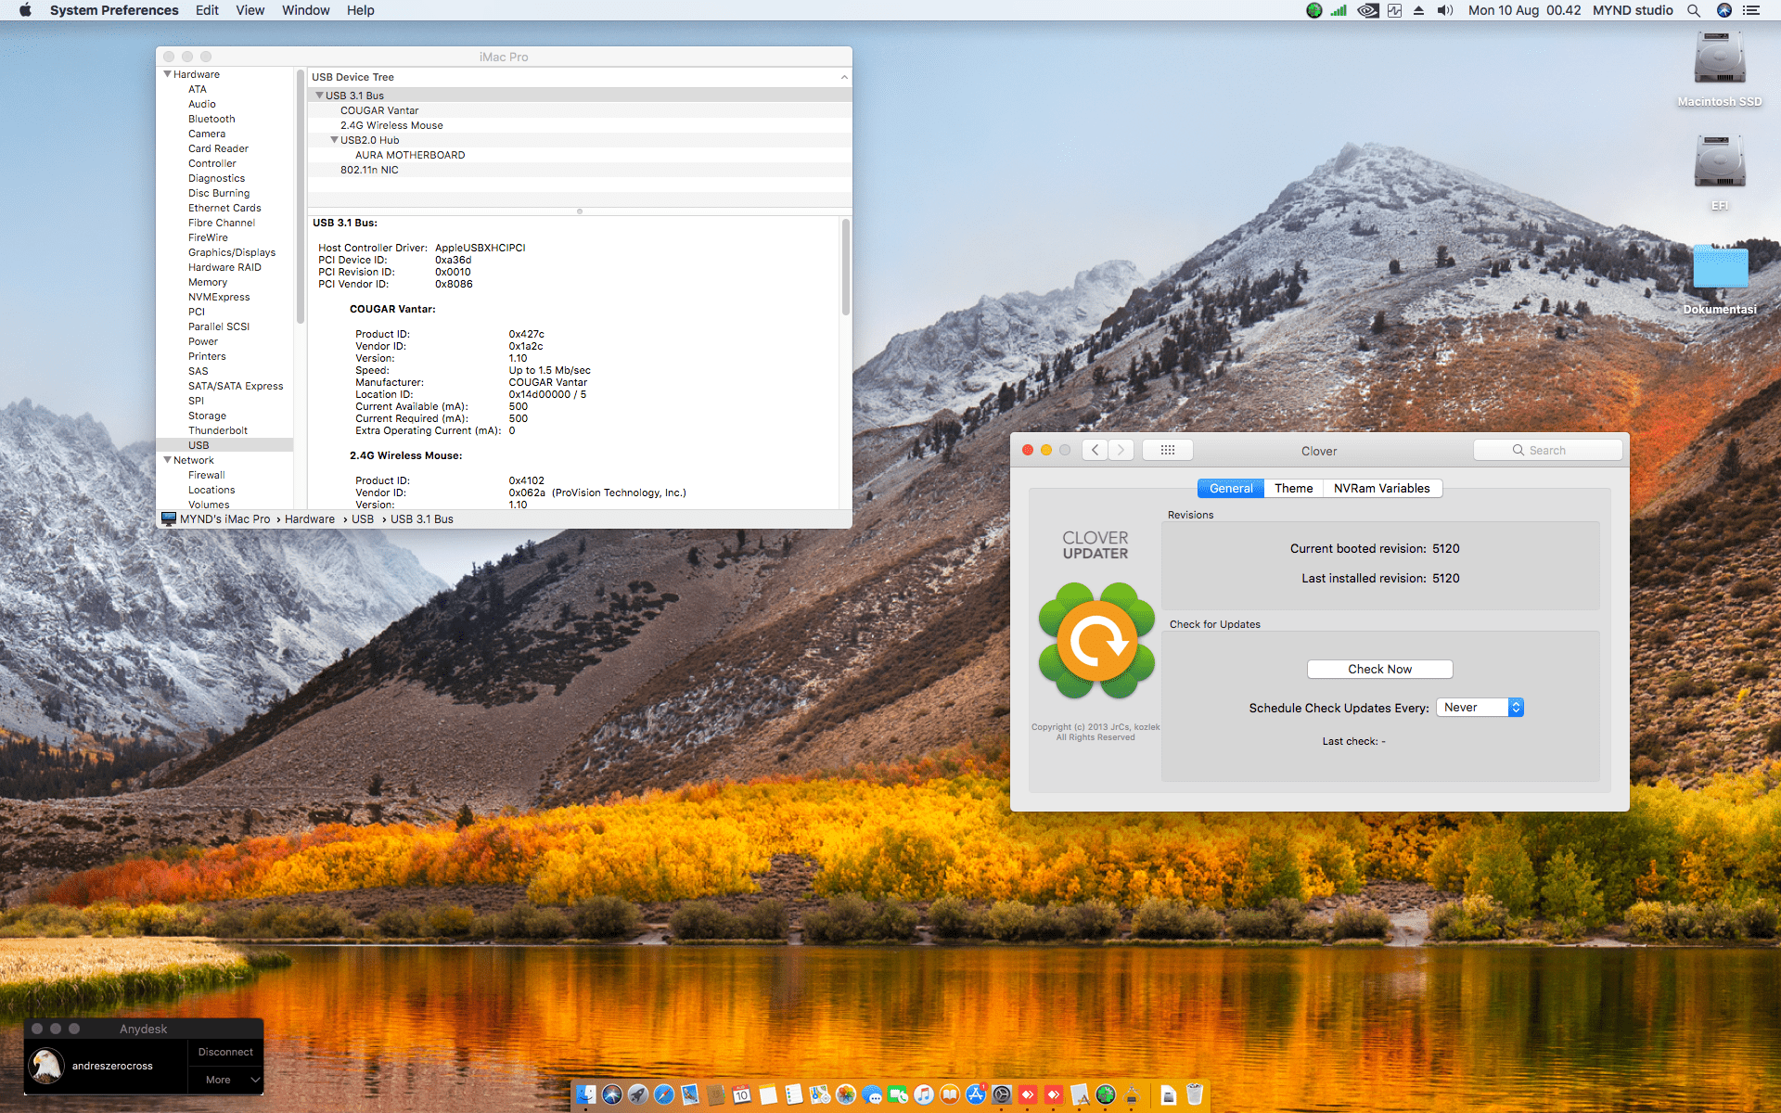Viewport: 1781px width, 1113px height.
Task: Click Hardware in the path bar
Action: (x=310, y=519)
